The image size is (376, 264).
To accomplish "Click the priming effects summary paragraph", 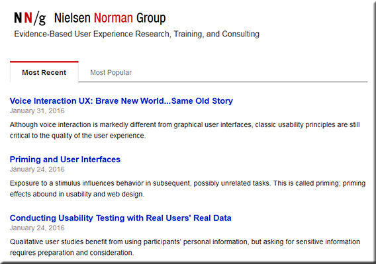I will [187, 189].
